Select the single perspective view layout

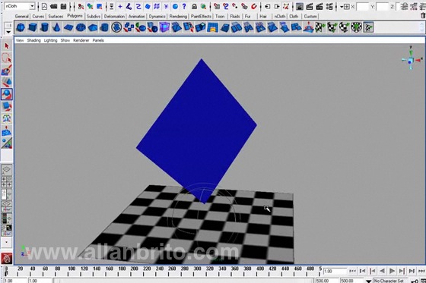click(7, 170)
